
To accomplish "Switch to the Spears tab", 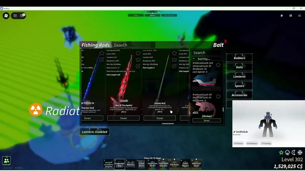I will click(x=240, y=86).
